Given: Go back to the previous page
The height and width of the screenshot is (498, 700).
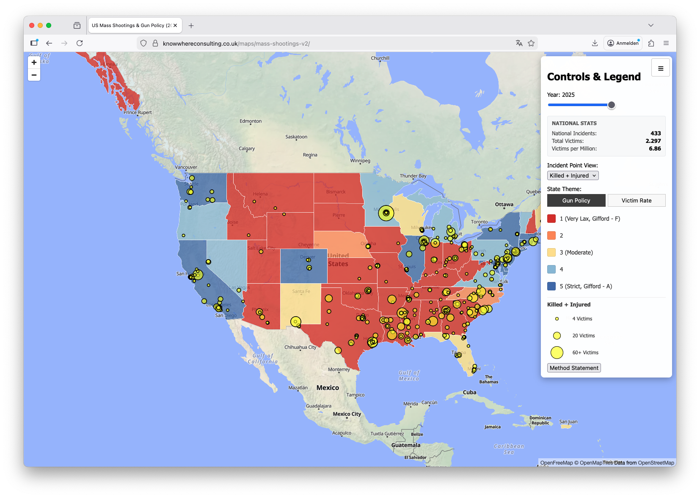Looking at the screenshot, I should (49, 43).
